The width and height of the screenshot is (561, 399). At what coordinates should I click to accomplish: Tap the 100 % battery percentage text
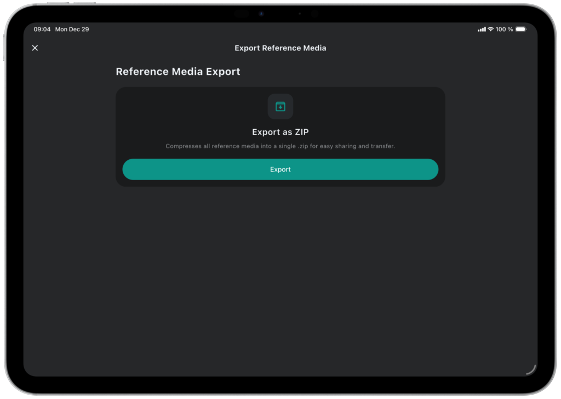click(504, 30)
